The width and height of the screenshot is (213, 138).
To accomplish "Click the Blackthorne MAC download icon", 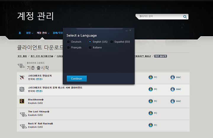I will coord(172,101).
